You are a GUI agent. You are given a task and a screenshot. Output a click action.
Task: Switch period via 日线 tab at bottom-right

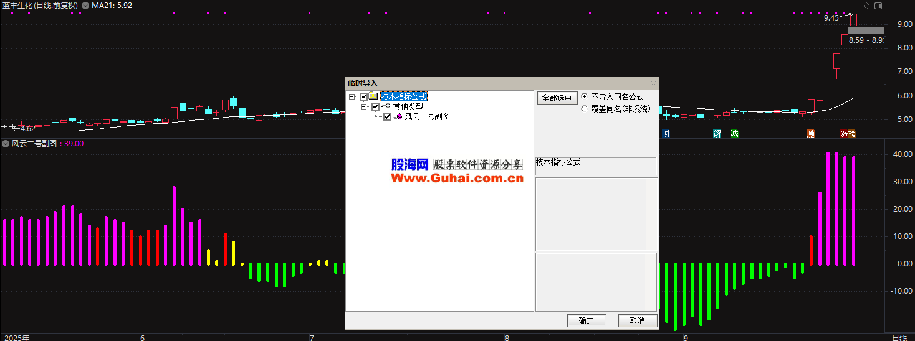(899, 337)
